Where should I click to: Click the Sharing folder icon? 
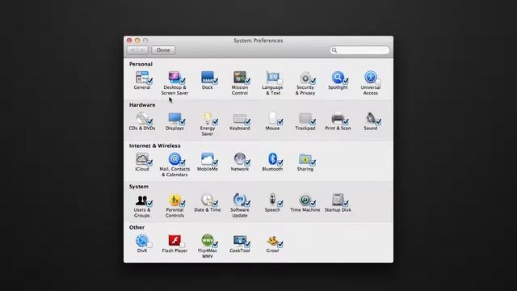tap(305, 159)
